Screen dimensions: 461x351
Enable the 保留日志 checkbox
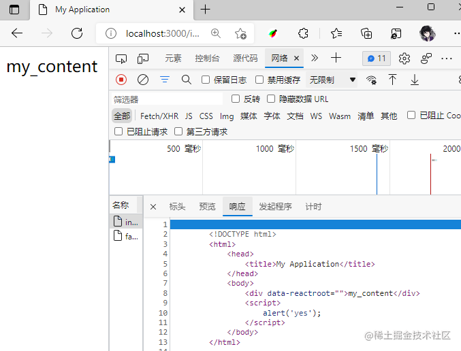[x=206, y=80]
